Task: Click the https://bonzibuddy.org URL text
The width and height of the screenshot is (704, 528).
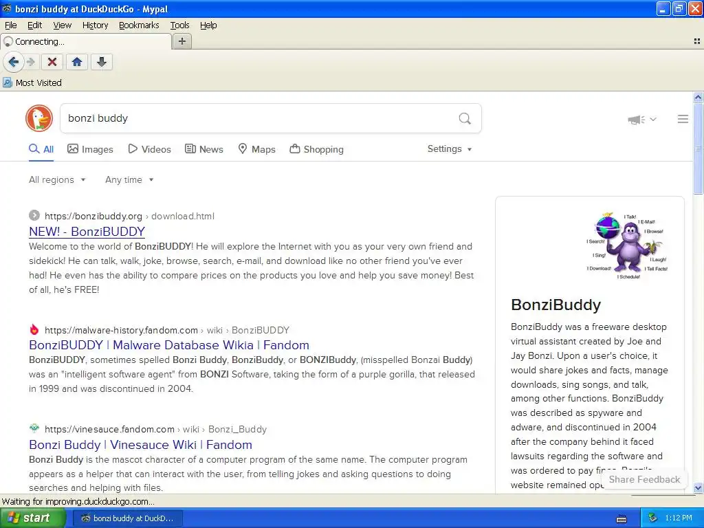Action: tap(93, 216)
